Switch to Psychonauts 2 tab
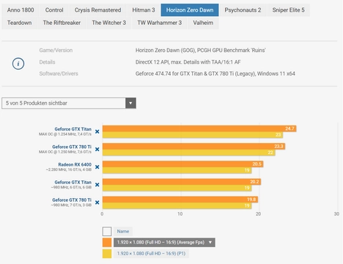The image size is (343, 264). click(243, 10)
